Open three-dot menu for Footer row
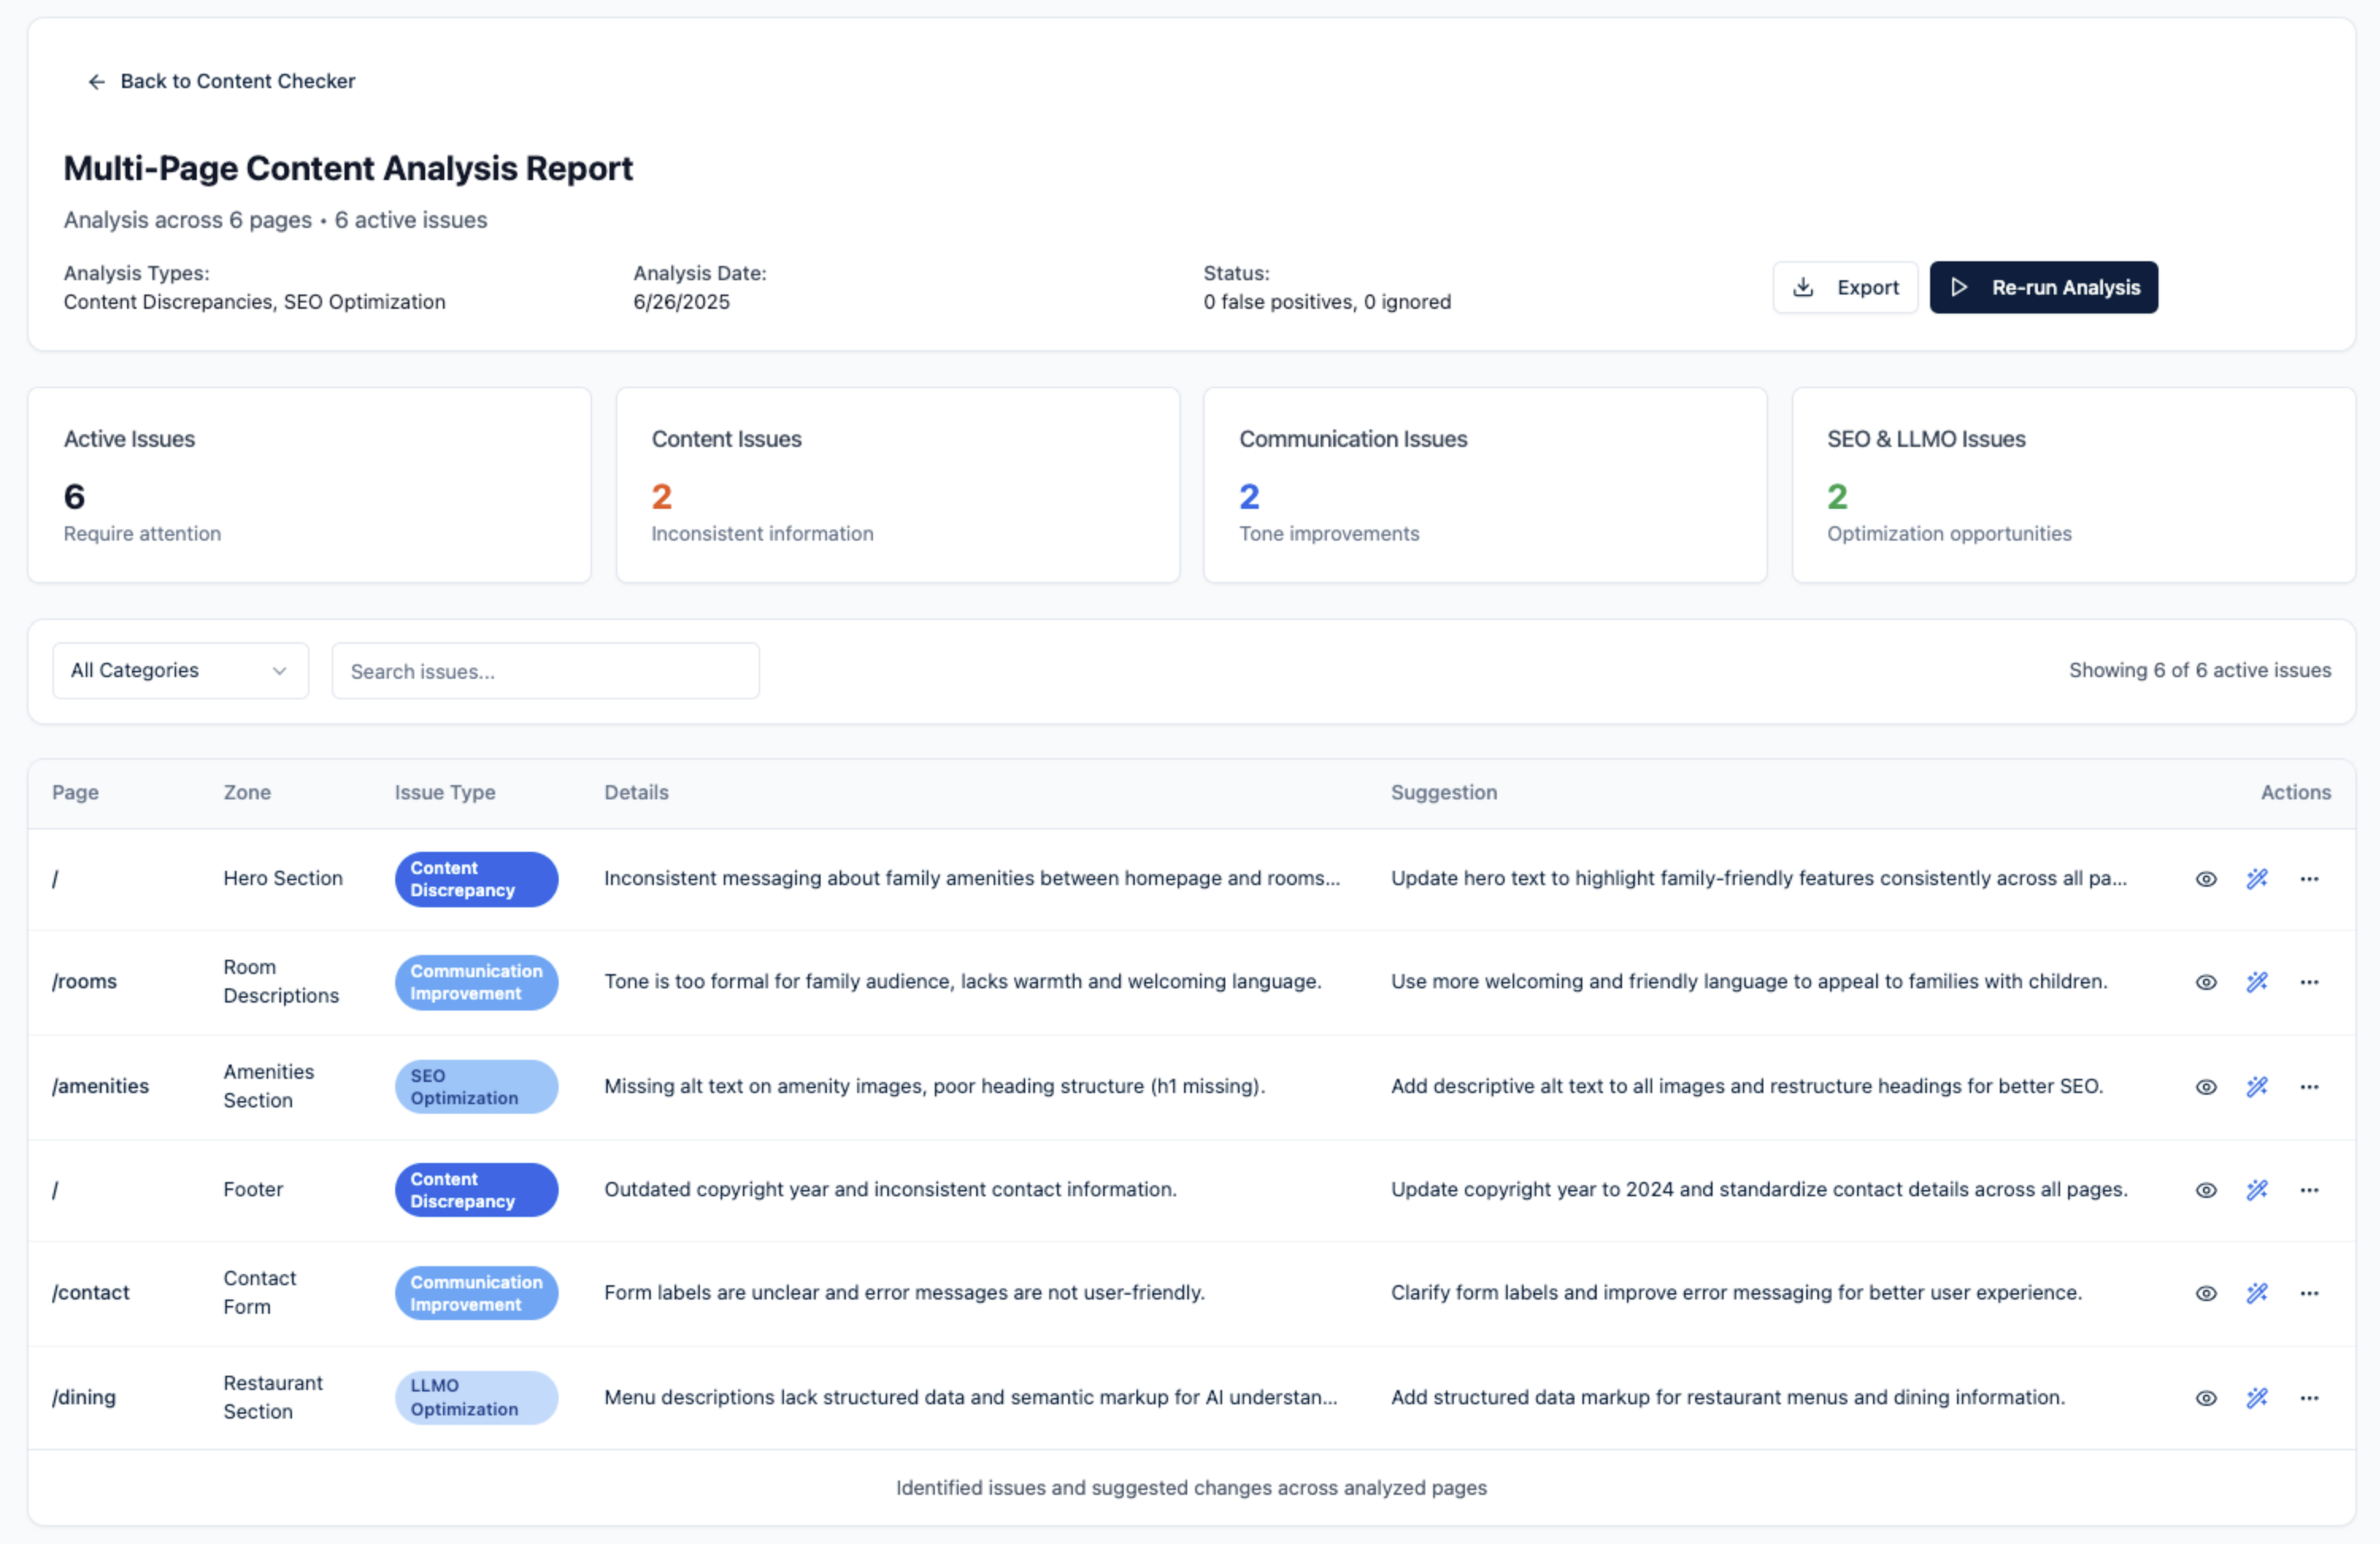The height and width of the screenshot is (1544, 2380). pyautogui.click(x=2309, y=1190)
